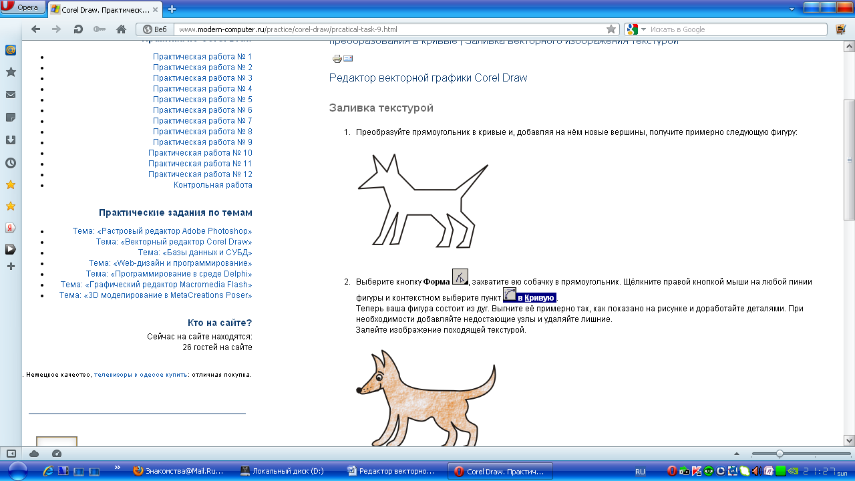This screenshot has width=855, height=481.
Task: Open the Delphi programming topic link
Action: (169, 274)
